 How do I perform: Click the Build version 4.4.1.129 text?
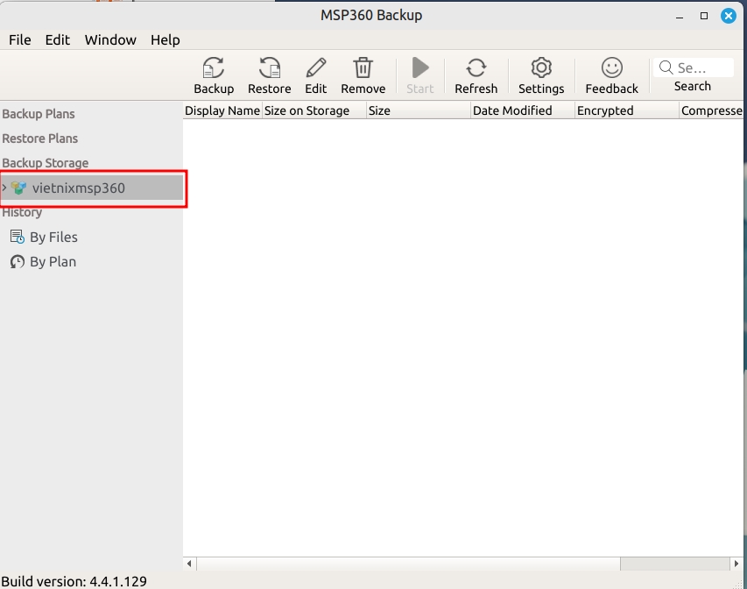[x=74, y=581]
